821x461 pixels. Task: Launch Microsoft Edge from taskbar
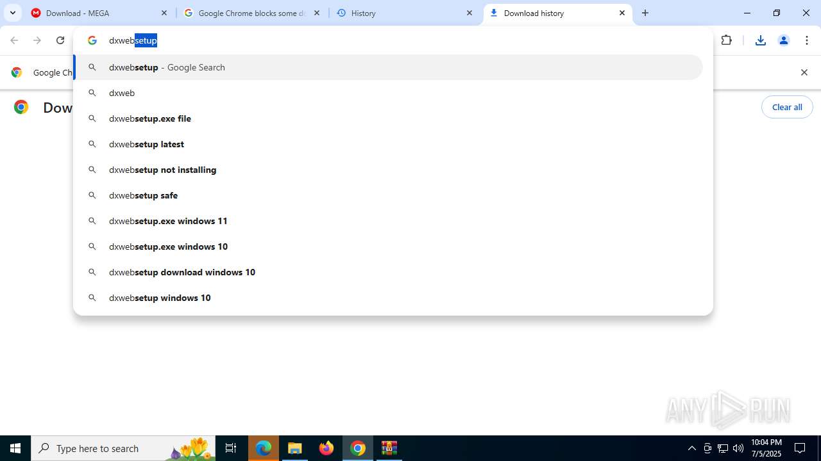(x=264, y=448)
